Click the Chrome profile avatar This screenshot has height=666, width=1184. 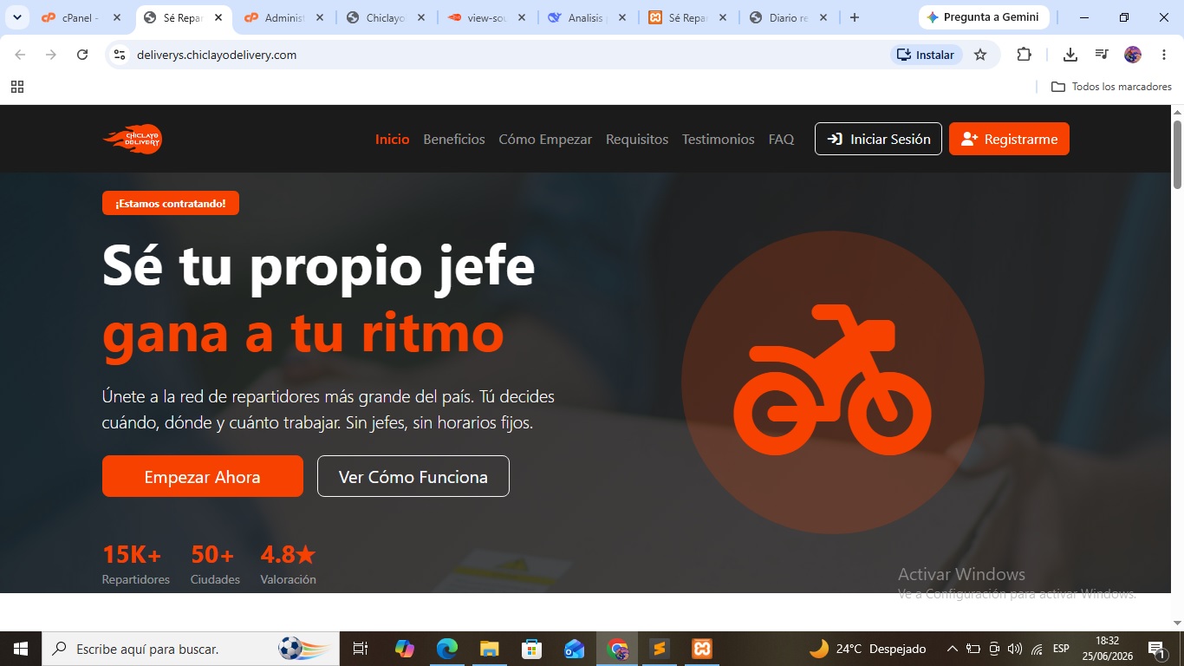1133,55
